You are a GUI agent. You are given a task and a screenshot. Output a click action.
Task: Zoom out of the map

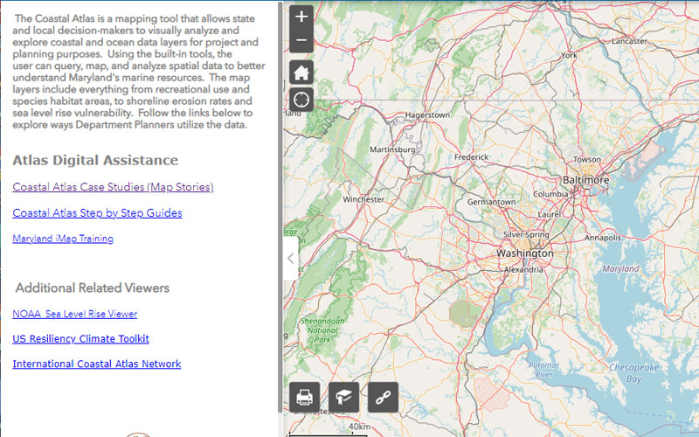[x=301, y=40]
